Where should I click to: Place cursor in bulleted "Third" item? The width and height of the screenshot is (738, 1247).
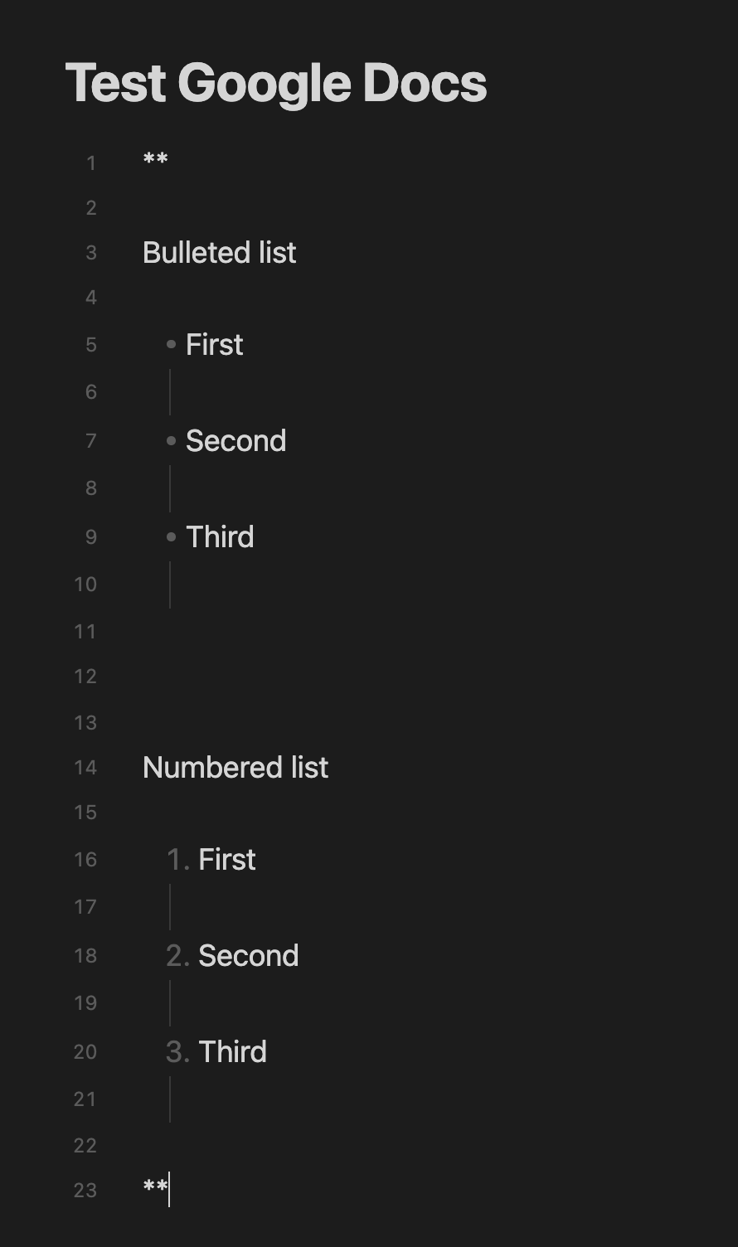(x=220, y=536)
